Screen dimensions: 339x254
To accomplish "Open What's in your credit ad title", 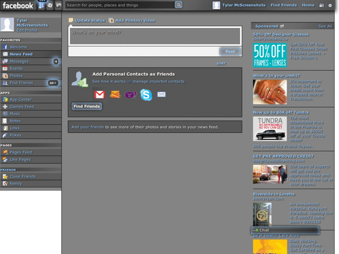I will [x=276, y=76].
